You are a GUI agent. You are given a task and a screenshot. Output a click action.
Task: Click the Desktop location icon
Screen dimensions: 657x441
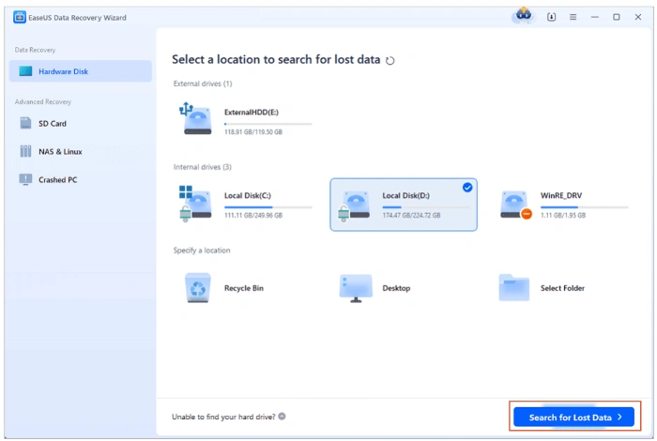click(x=356, y=288)
